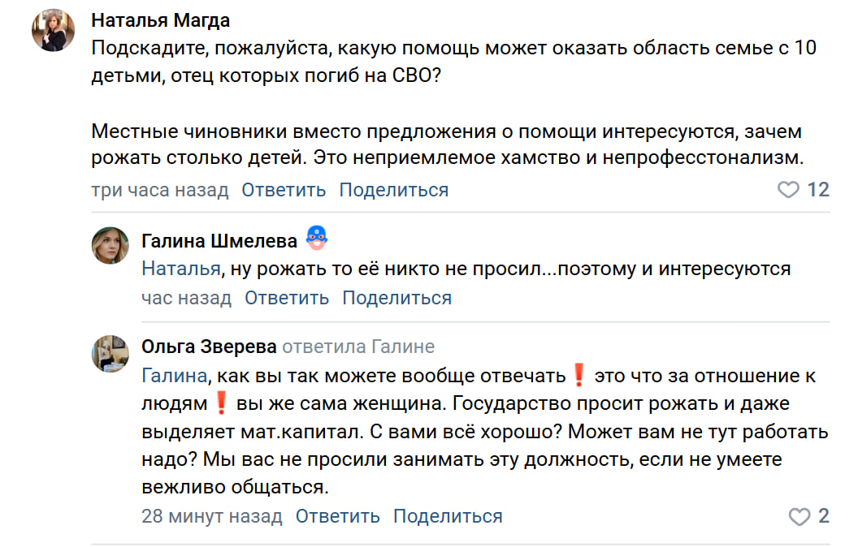Open the Наталья Магда author name
This screenshot has width=858, height=547.
(x=160, y=20)
